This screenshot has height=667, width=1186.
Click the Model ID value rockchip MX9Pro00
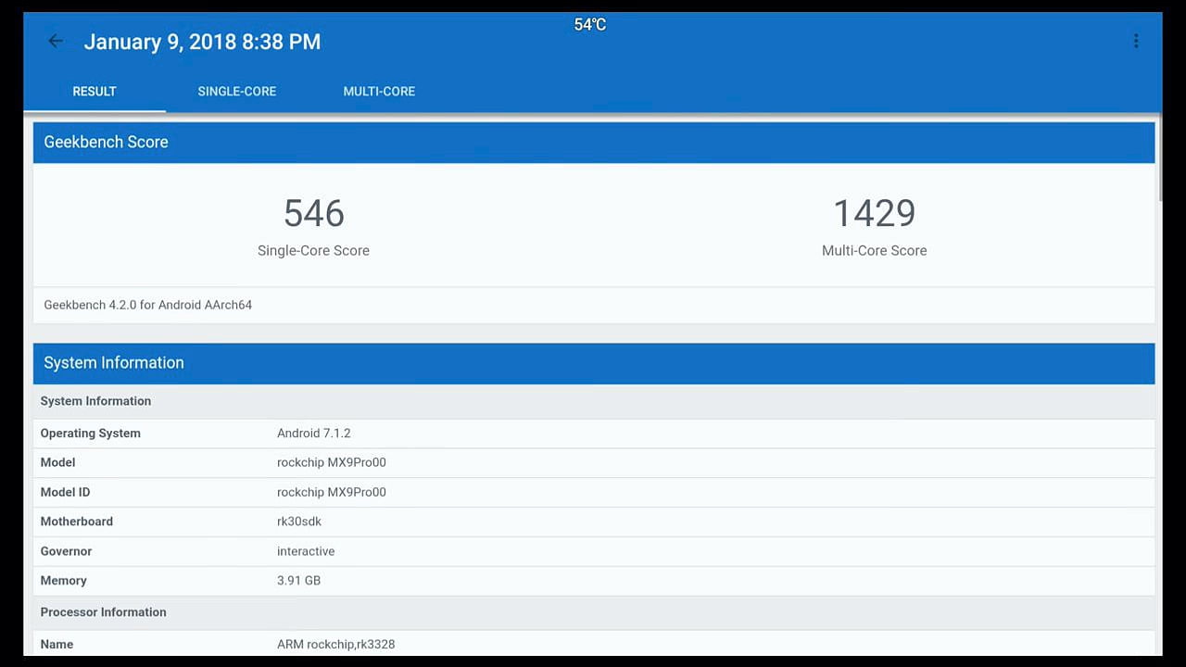click(332, 492)
